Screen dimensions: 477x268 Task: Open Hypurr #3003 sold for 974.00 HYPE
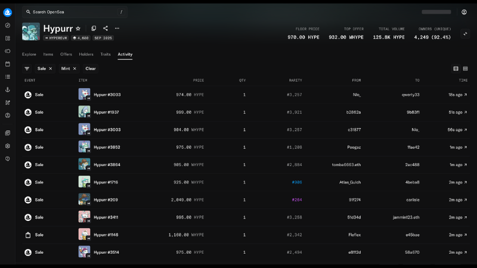107,95
